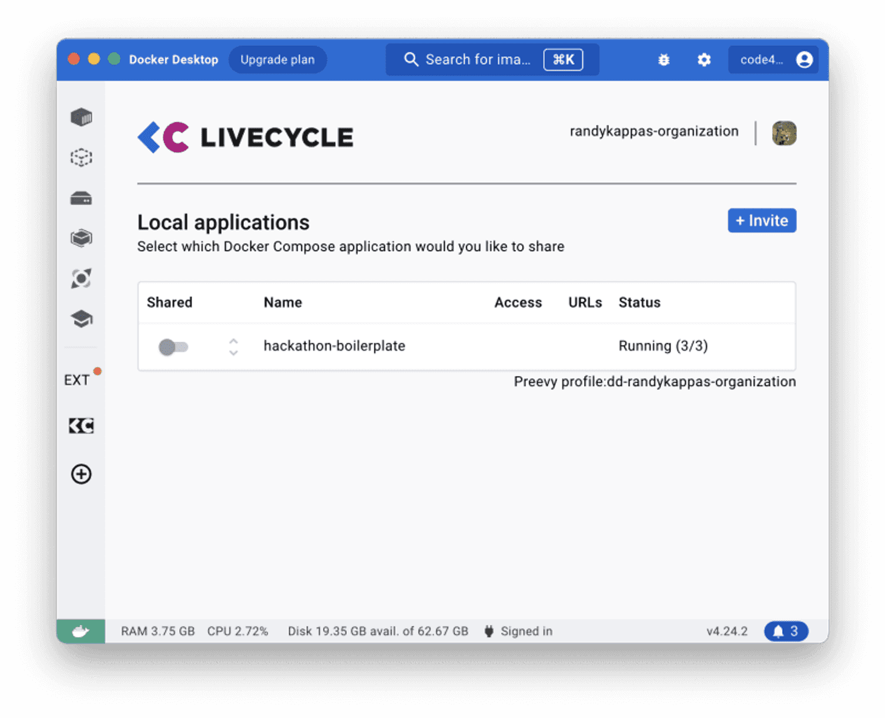Click the Builds icon in the sidebar

(81, 238)
